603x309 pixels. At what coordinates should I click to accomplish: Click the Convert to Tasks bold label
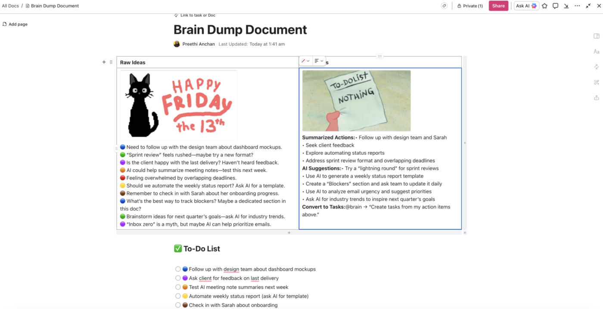coord(323,207)
